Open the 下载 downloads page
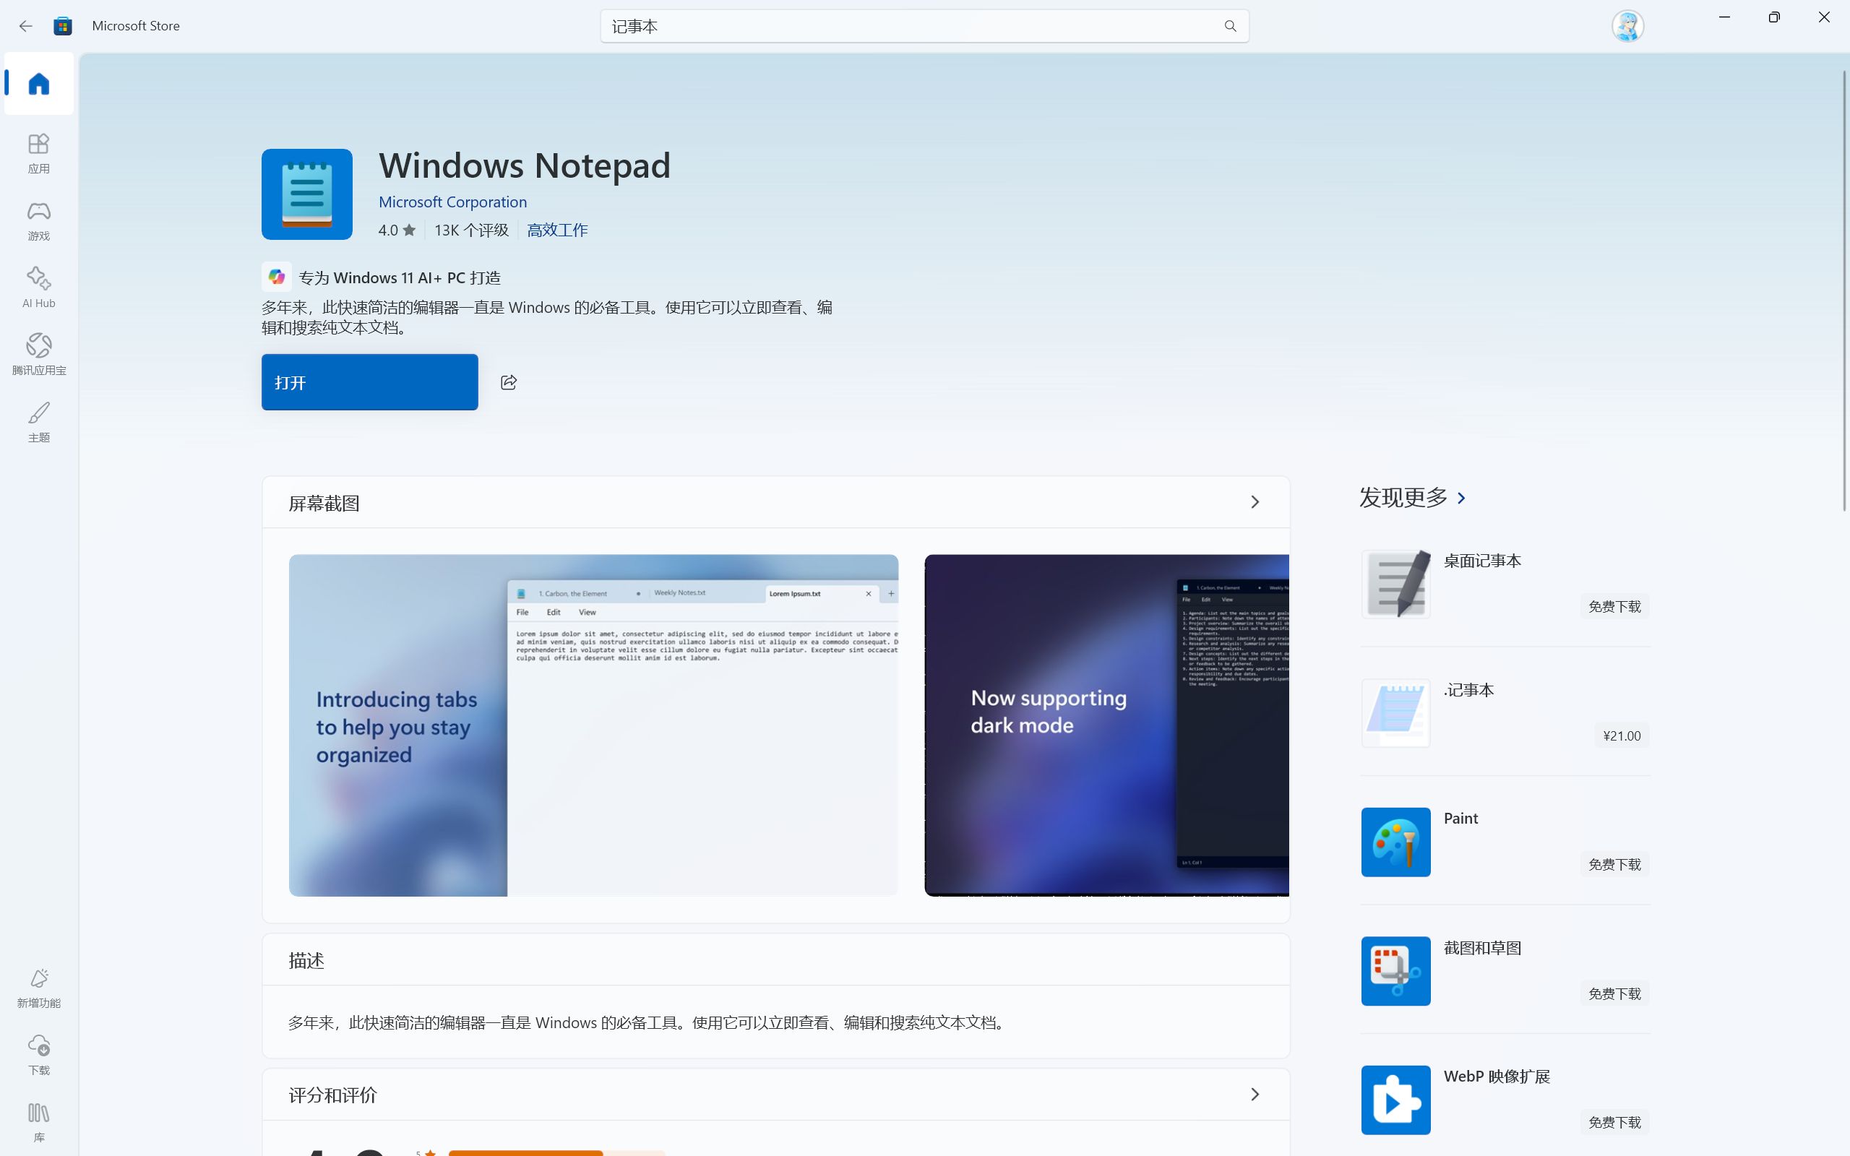 39,1054
